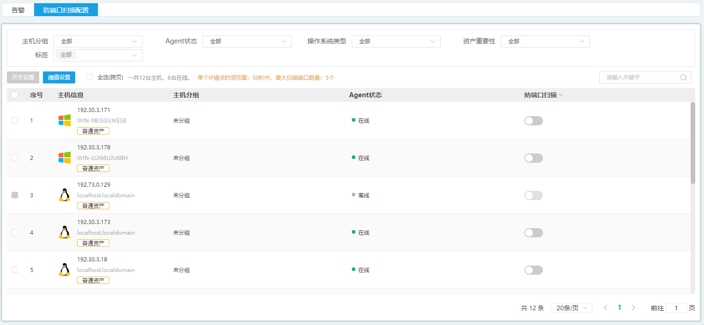Viewport: 704px width, 325px height.
Task: Select the 防端口扫描配置 tab
Action: point(66,10)
